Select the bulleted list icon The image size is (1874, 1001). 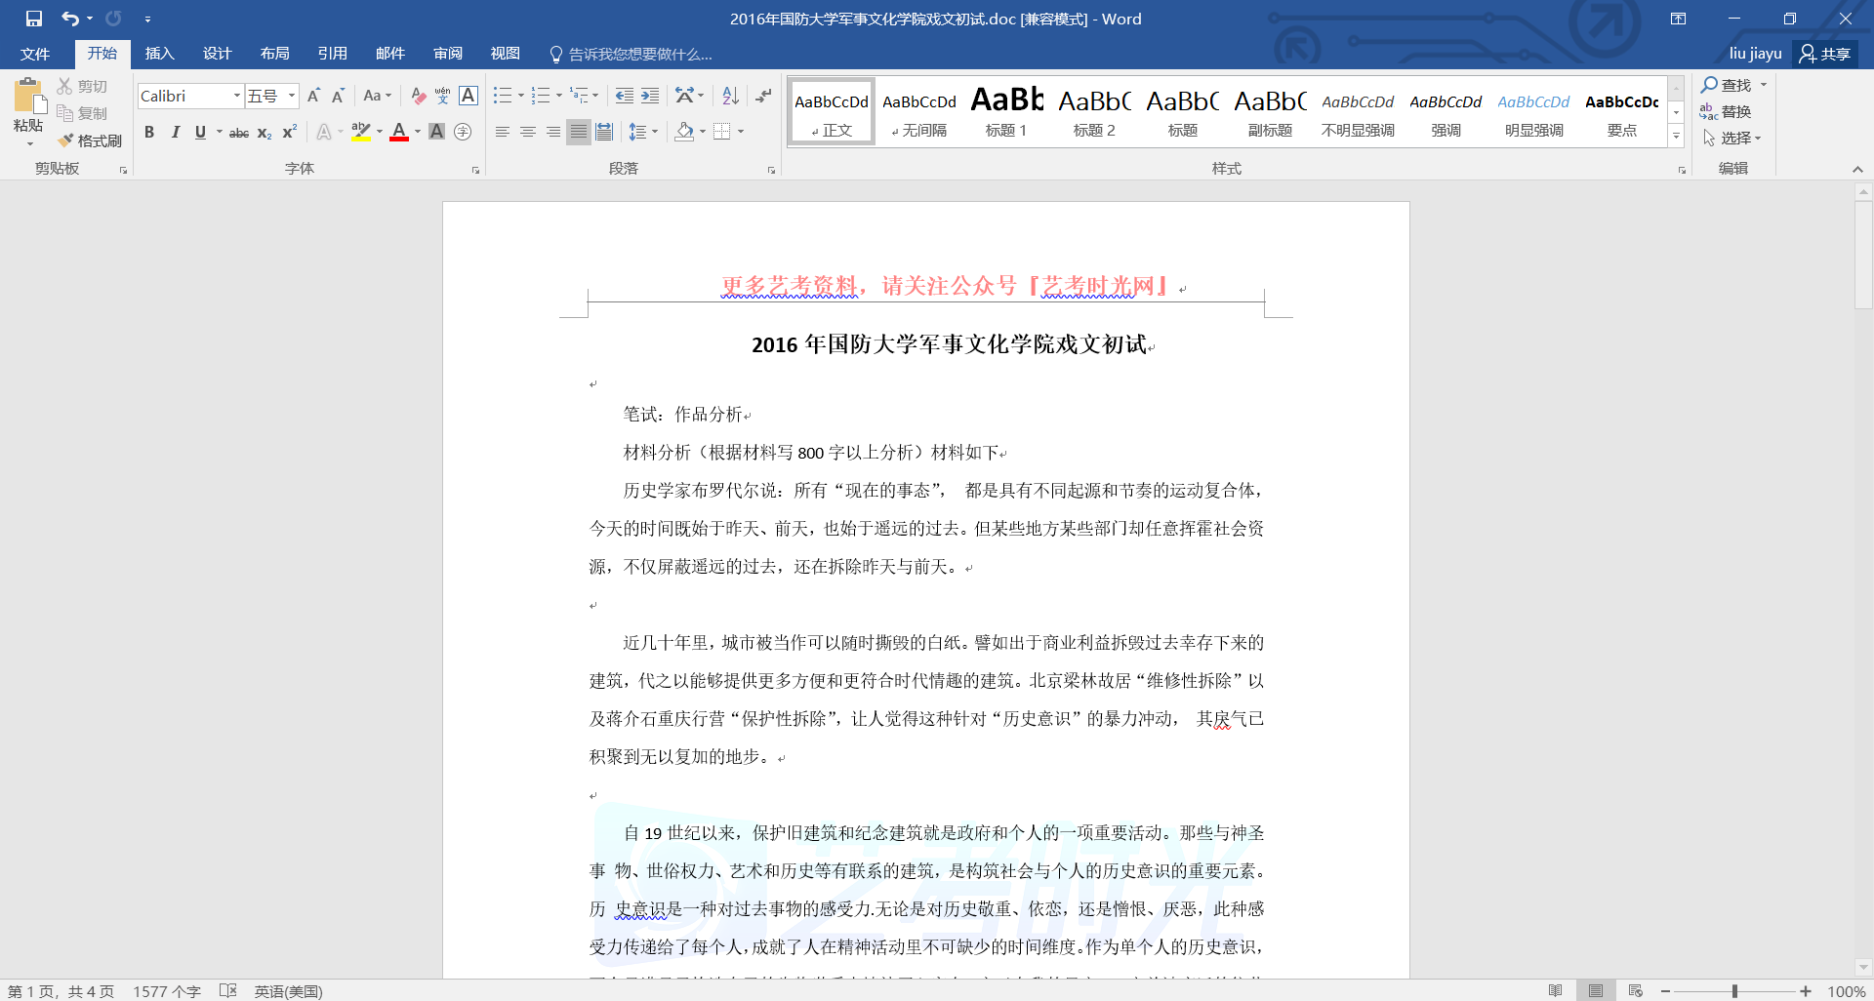(502, 96)
